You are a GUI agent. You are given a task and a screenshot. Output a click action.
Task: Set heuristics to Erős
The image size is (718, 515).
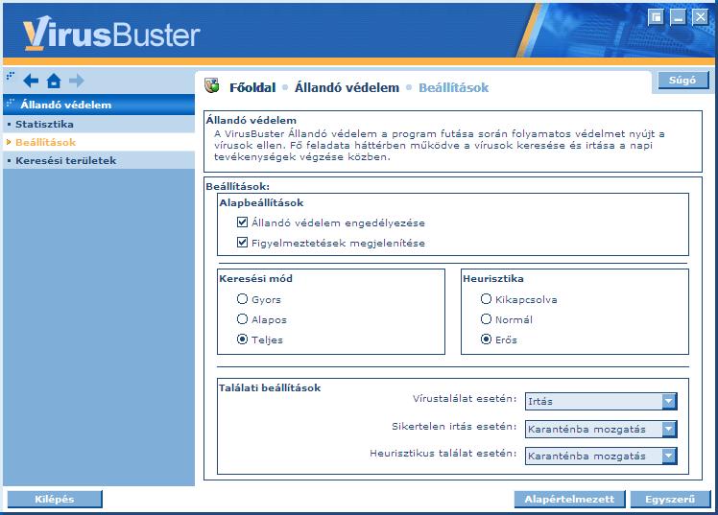click(x=486, y=339)
